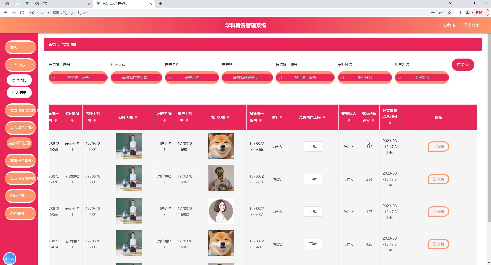Click the first 报名唯一编号 search field
The width and height of the screenshot is (491, 265).
coord(78,78)
